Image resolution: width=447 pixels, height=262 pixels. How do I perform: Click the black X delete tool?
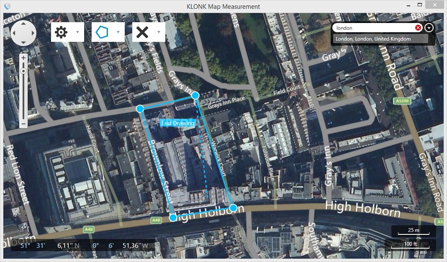tap(142, 32)
